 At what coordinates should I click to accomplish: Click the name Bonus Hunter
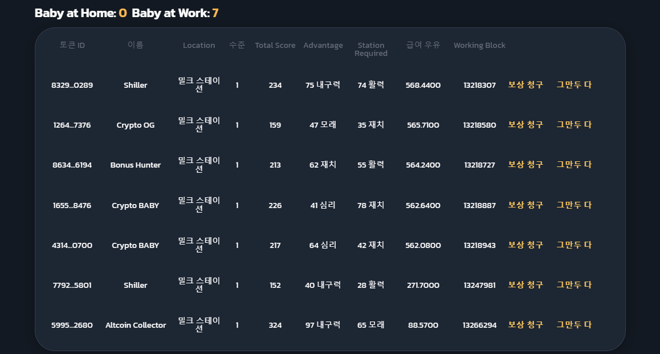click(135, 165)
